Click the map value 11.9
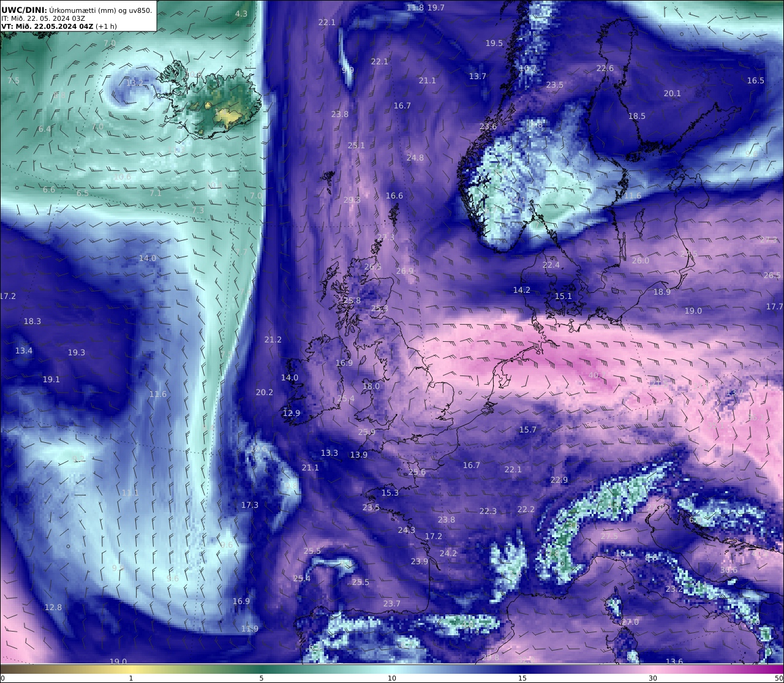This screenshot has width=784, height=683. (x=250, y=628)
